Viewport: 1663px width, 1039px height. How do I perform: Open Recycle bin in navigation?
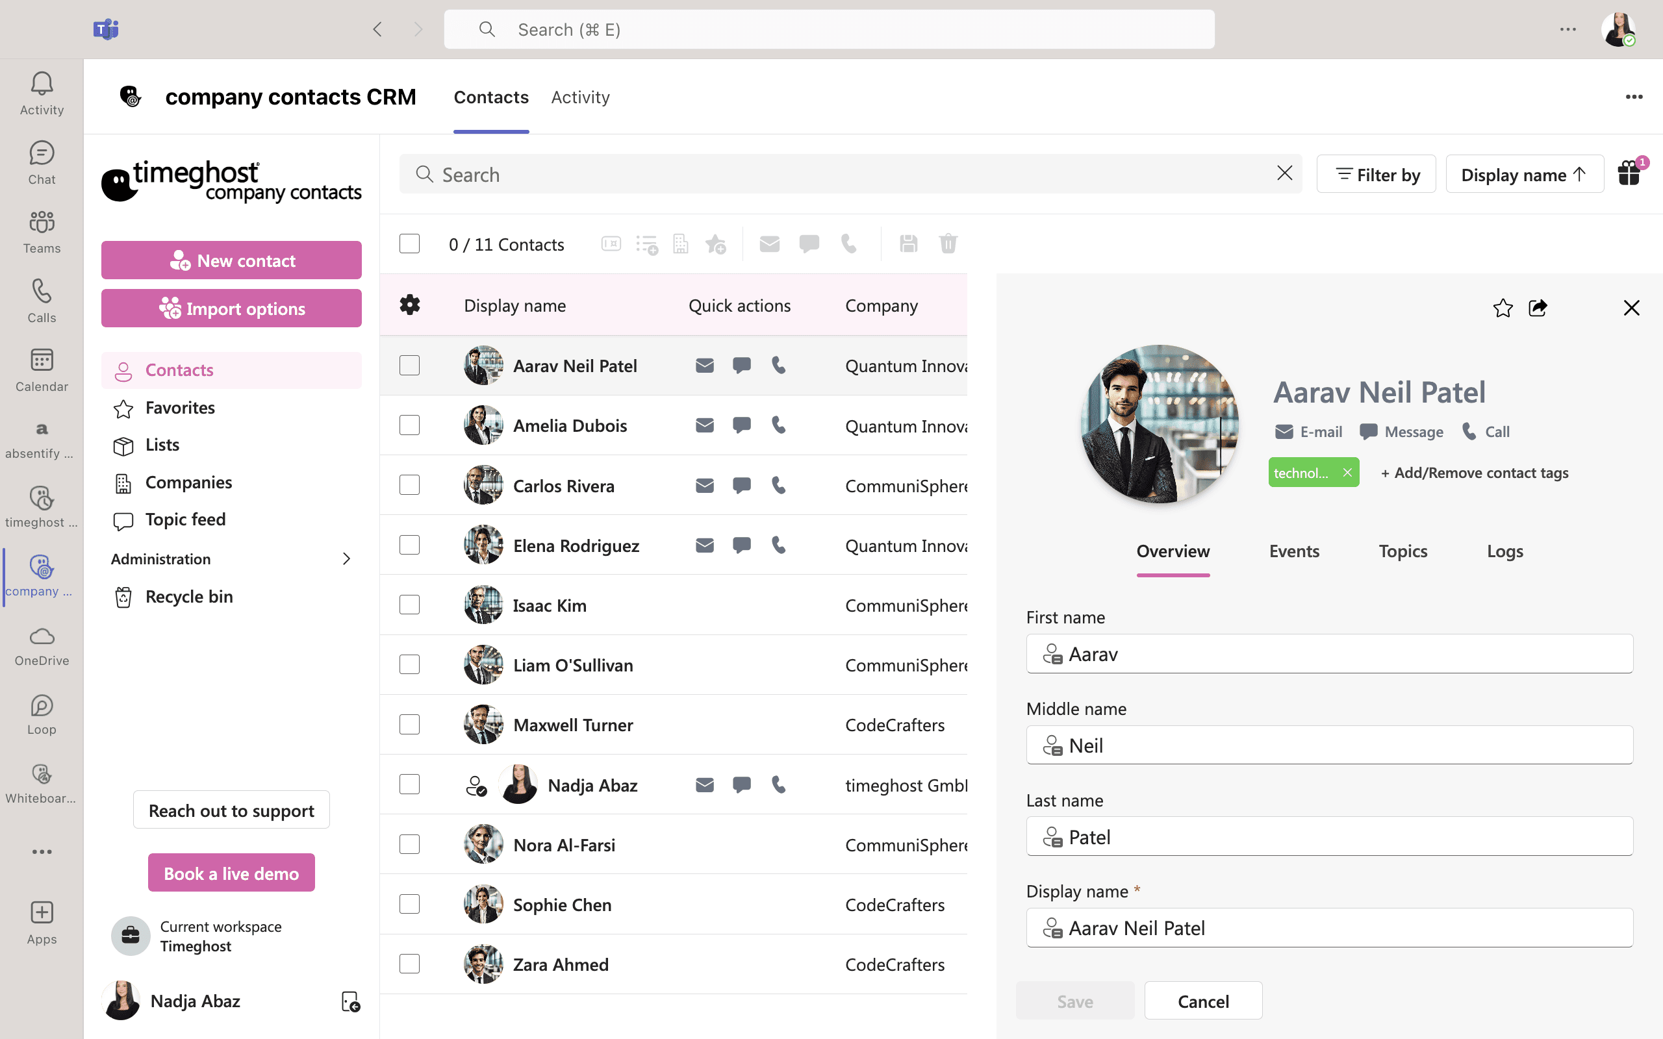[x=231, y=597]
